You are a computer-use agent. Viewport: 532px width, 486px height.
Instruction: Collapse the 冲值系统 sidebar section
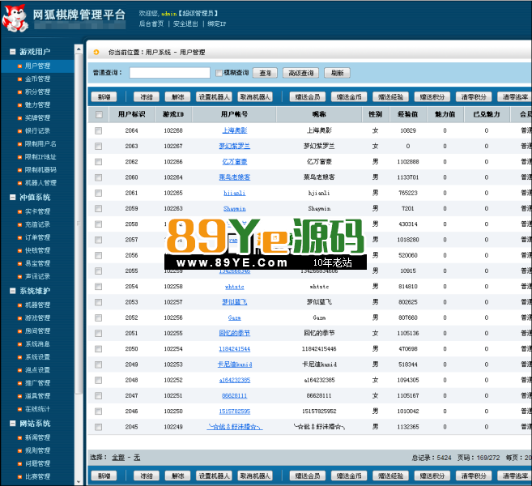pyautogui.click(x=12, y=197)
